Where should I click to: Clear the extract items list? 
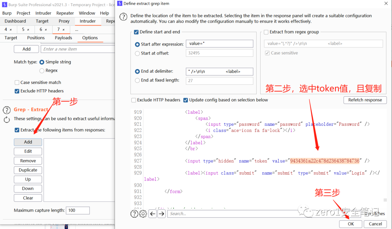tap(28, 198)
